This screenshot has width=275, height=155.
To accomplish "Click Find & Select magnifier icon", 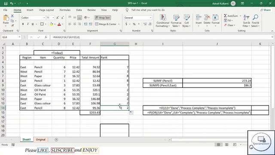I will click(x=255, y=17).
